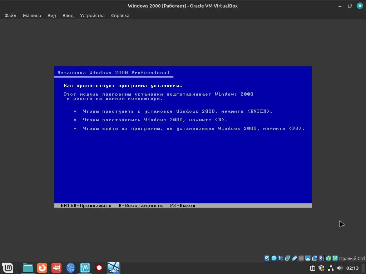
Task: Open the blue globe browser taskbar icon
Action: tap(71, 268)
